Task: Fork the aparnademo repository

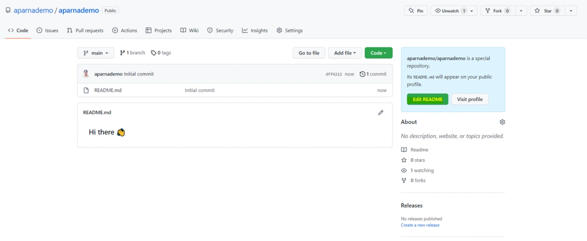Action: coord(497,11)
